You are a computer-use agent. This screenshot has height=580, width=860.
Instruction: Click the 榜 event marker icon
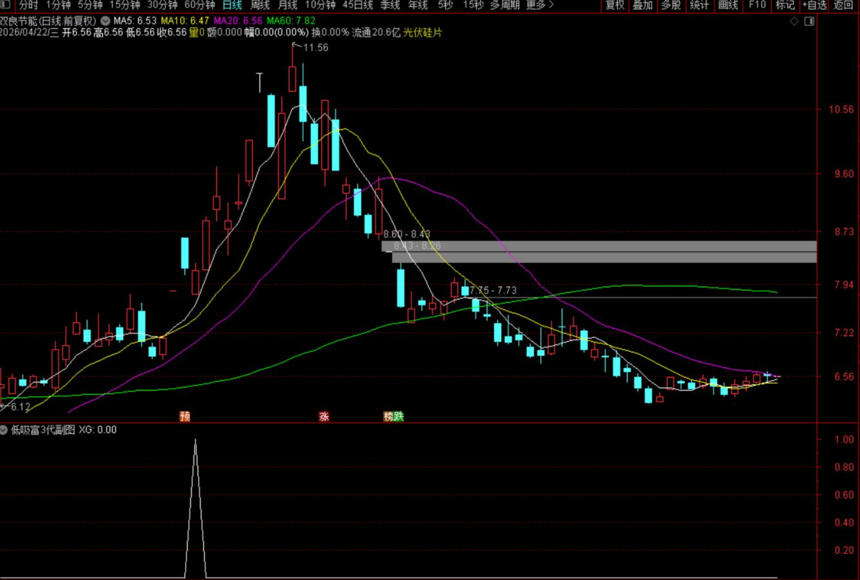tap(388, 416)
